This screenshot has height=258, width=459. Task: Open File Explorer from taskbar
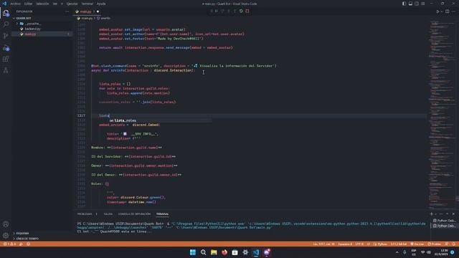tap(214, 252)
